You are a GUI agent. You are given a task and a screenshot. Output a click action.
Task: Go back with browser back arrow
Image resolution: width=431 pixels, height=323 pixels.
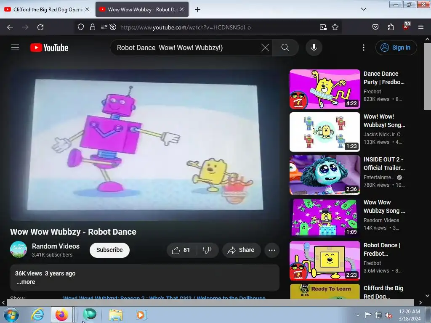[x=10, y=27]
